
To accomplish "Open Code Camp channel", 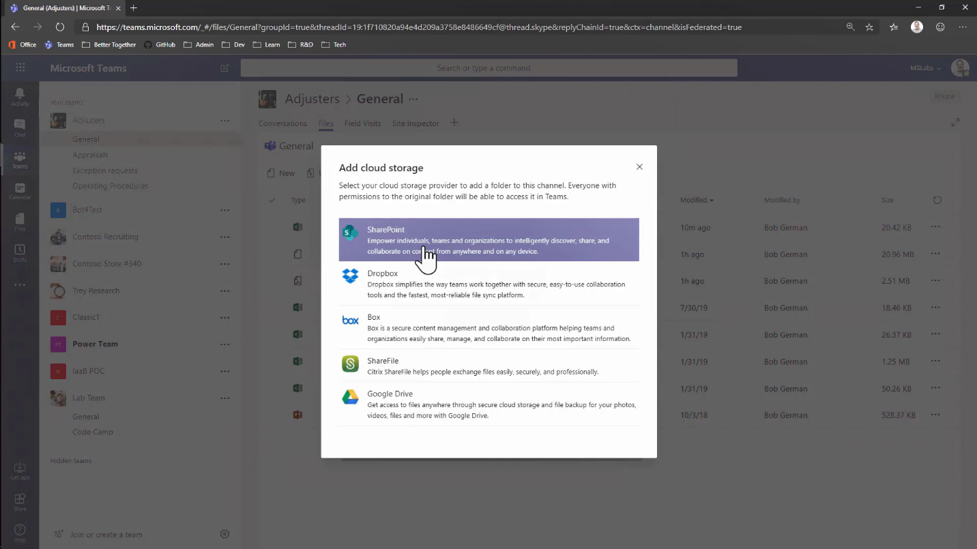I will [93, 432].
